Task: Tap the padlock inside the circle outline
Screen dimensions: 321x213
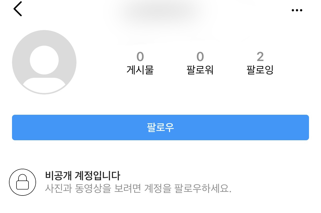Action: (22, 182)
